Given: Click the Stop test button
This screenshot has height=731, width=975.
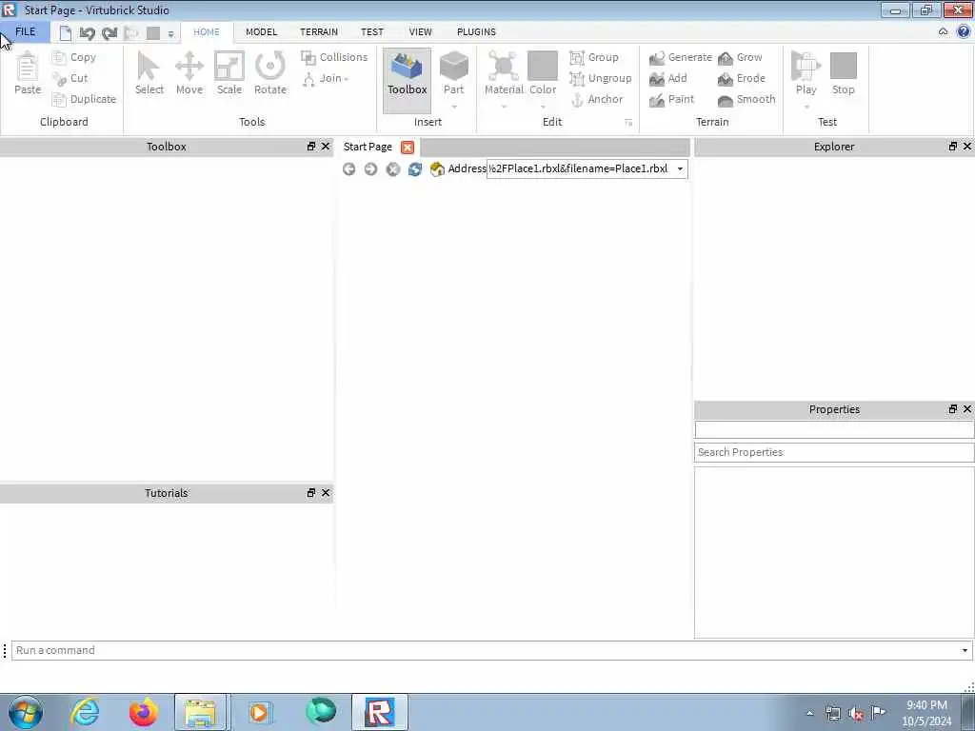Looking at the screenshot, I should [844, 73].
